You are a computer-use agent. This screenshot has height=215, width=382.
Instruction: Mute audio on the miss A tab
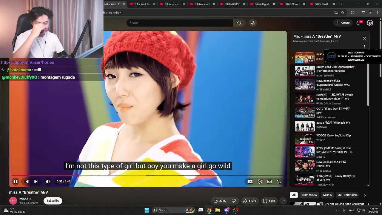119,4
